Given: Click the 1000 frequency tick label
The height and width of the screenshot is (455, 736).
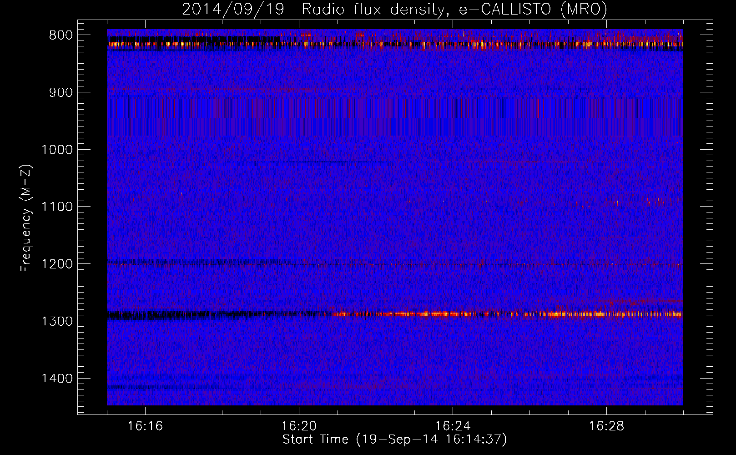Looking at the screenshot, I should click(57, 150).
